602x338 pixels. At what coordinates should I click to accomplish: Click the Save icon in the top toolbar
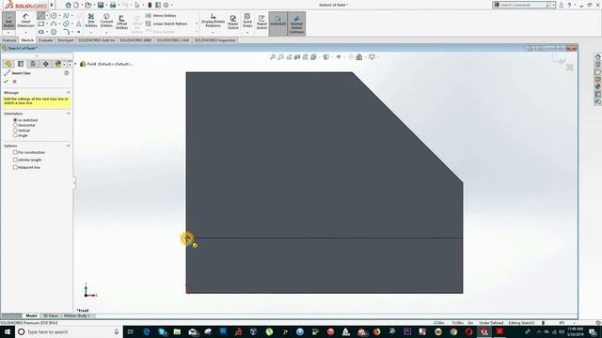[101, 5]
